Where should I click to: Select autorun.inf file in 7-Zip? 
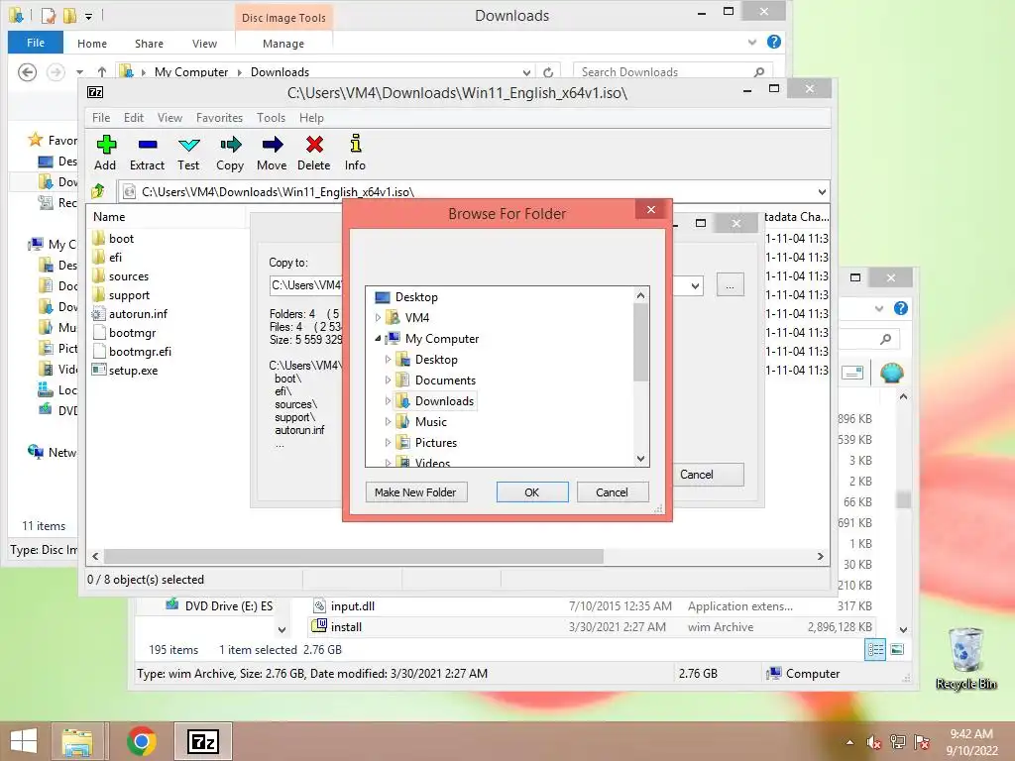[138, 314]
